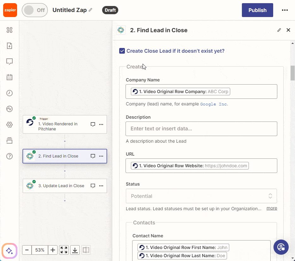Open more options for Video Rendered step
Screen dimensions: 295x261
click(101, 124)
